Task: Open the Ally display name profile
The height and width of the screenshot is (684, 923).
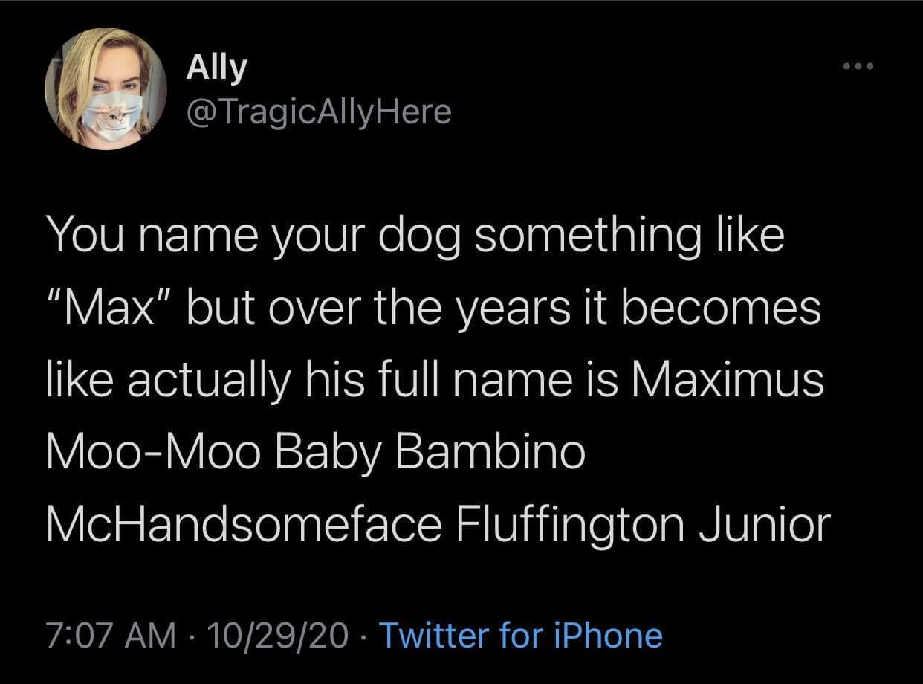Action: [x=216, y=68]
